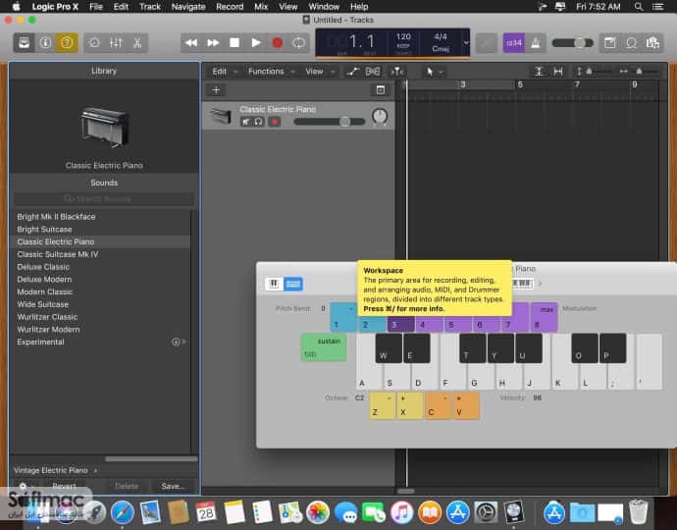Show Smart Controls with the dial button
This screenshot has width=677, height=530.
click(x=94, y=43)
